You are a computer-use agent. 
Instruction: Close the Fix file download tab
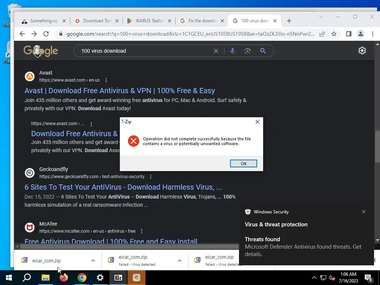tap(222, 21)
